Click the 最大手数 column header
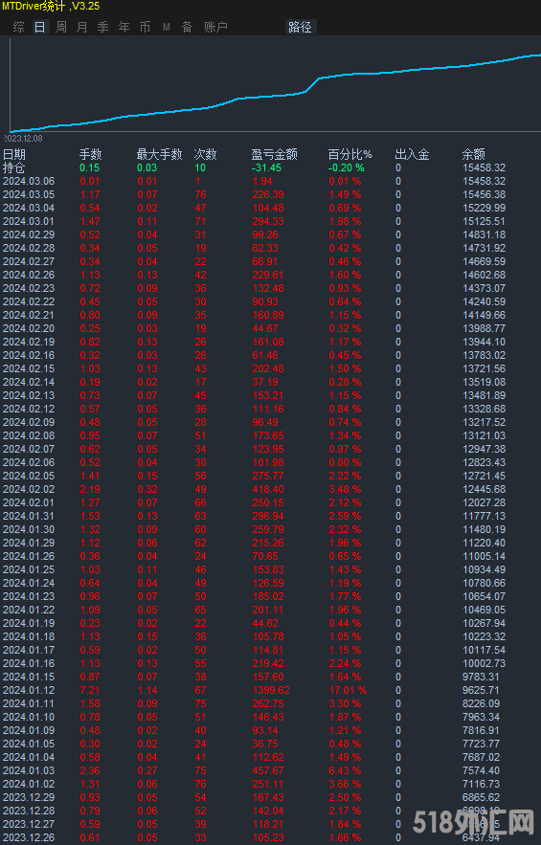Image resolution: width=541 pixels, height=845 pixels. 159,155
